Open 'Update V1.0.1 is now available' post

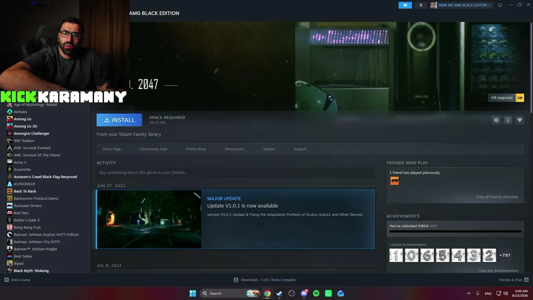(x=242, y=206)
